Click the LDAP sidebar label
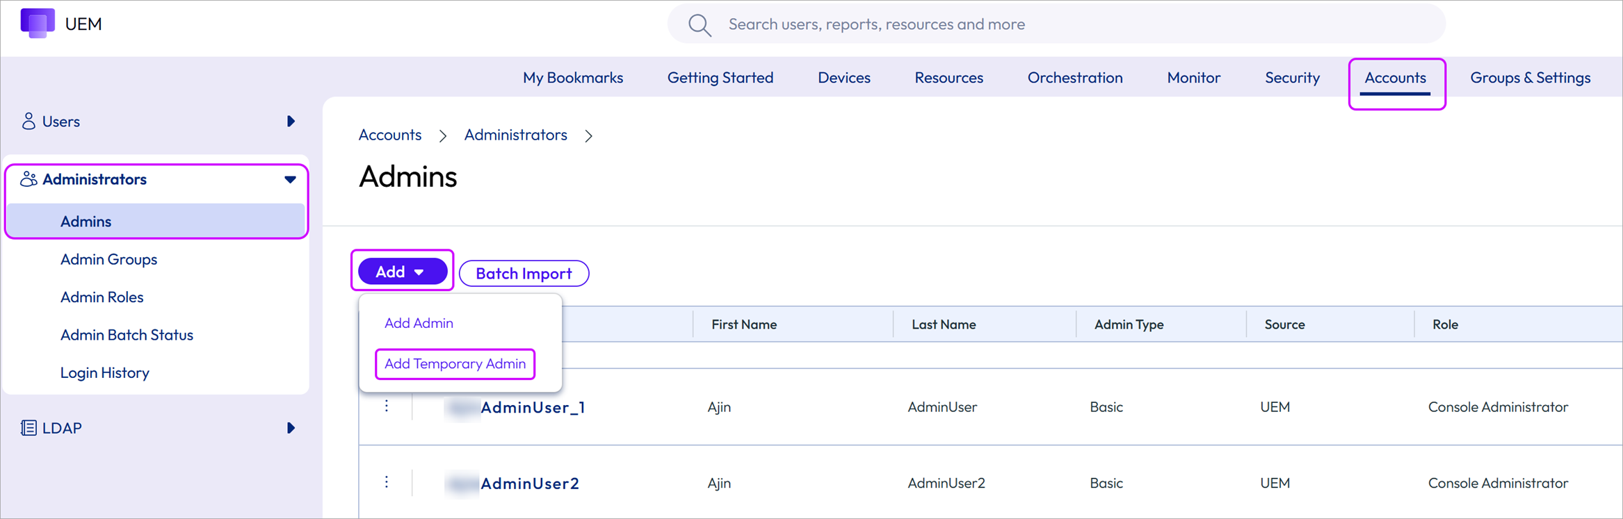The width and height of the screenshot is (1623, 519). (x=63, y=428)
